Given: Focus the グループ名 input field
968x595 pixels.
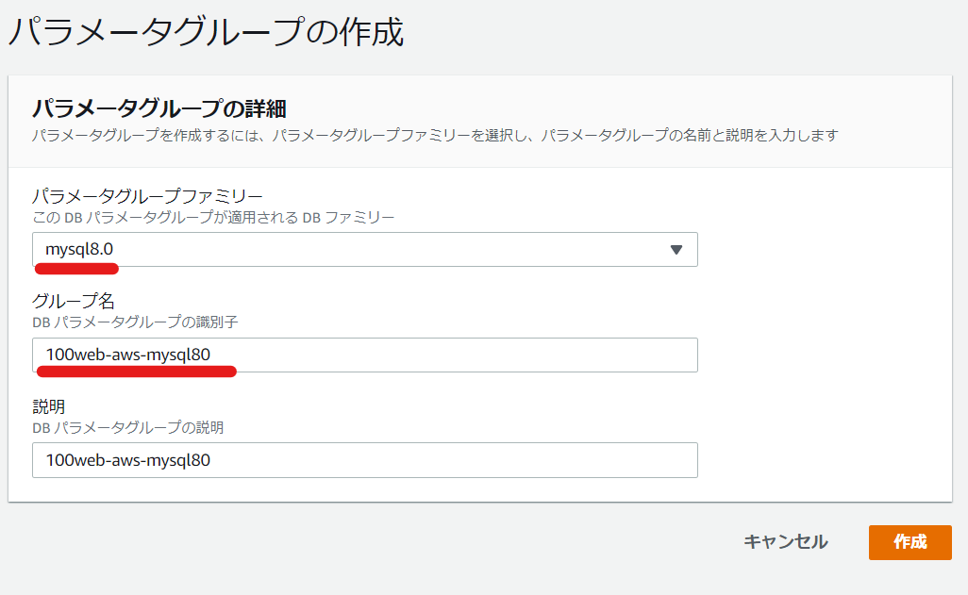Looking at the screenshot, I should click(x=365, y=355).
